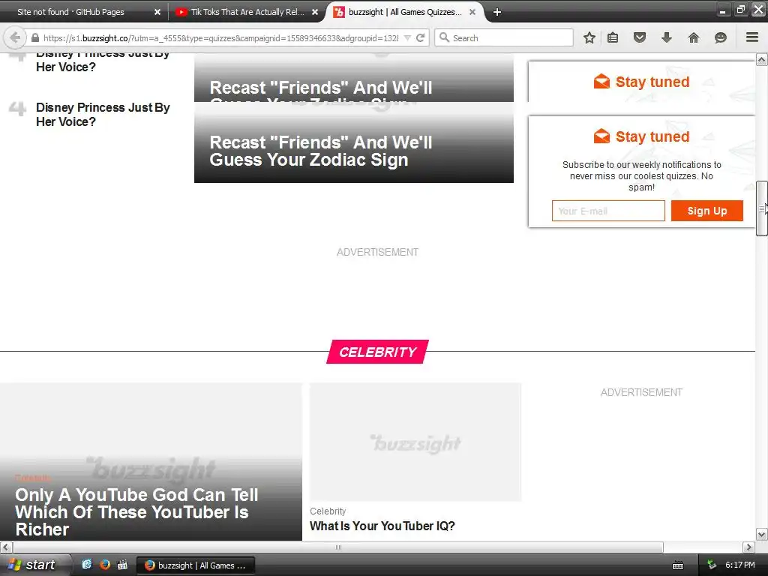Show bookmarks list icon
The image size is (768, 576).
[x=613, y=37]
